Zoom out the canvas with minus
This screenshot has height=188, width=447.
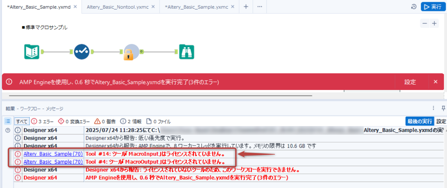click(x=425, y=23)
